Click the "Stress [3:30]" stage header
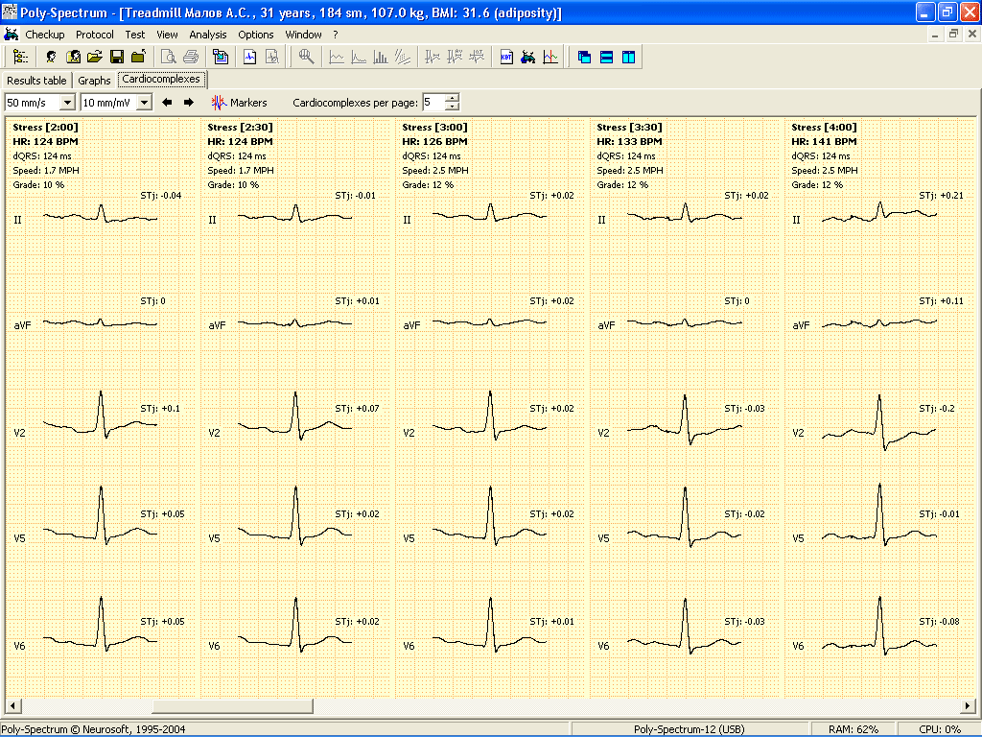This screenshot has height=737, width=982. (x=630, y=128)
